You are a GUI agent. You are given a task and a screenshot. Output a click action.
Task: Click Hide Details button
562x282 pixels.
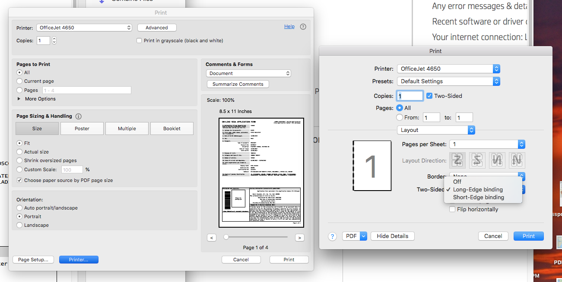click(x=393, y=236)
